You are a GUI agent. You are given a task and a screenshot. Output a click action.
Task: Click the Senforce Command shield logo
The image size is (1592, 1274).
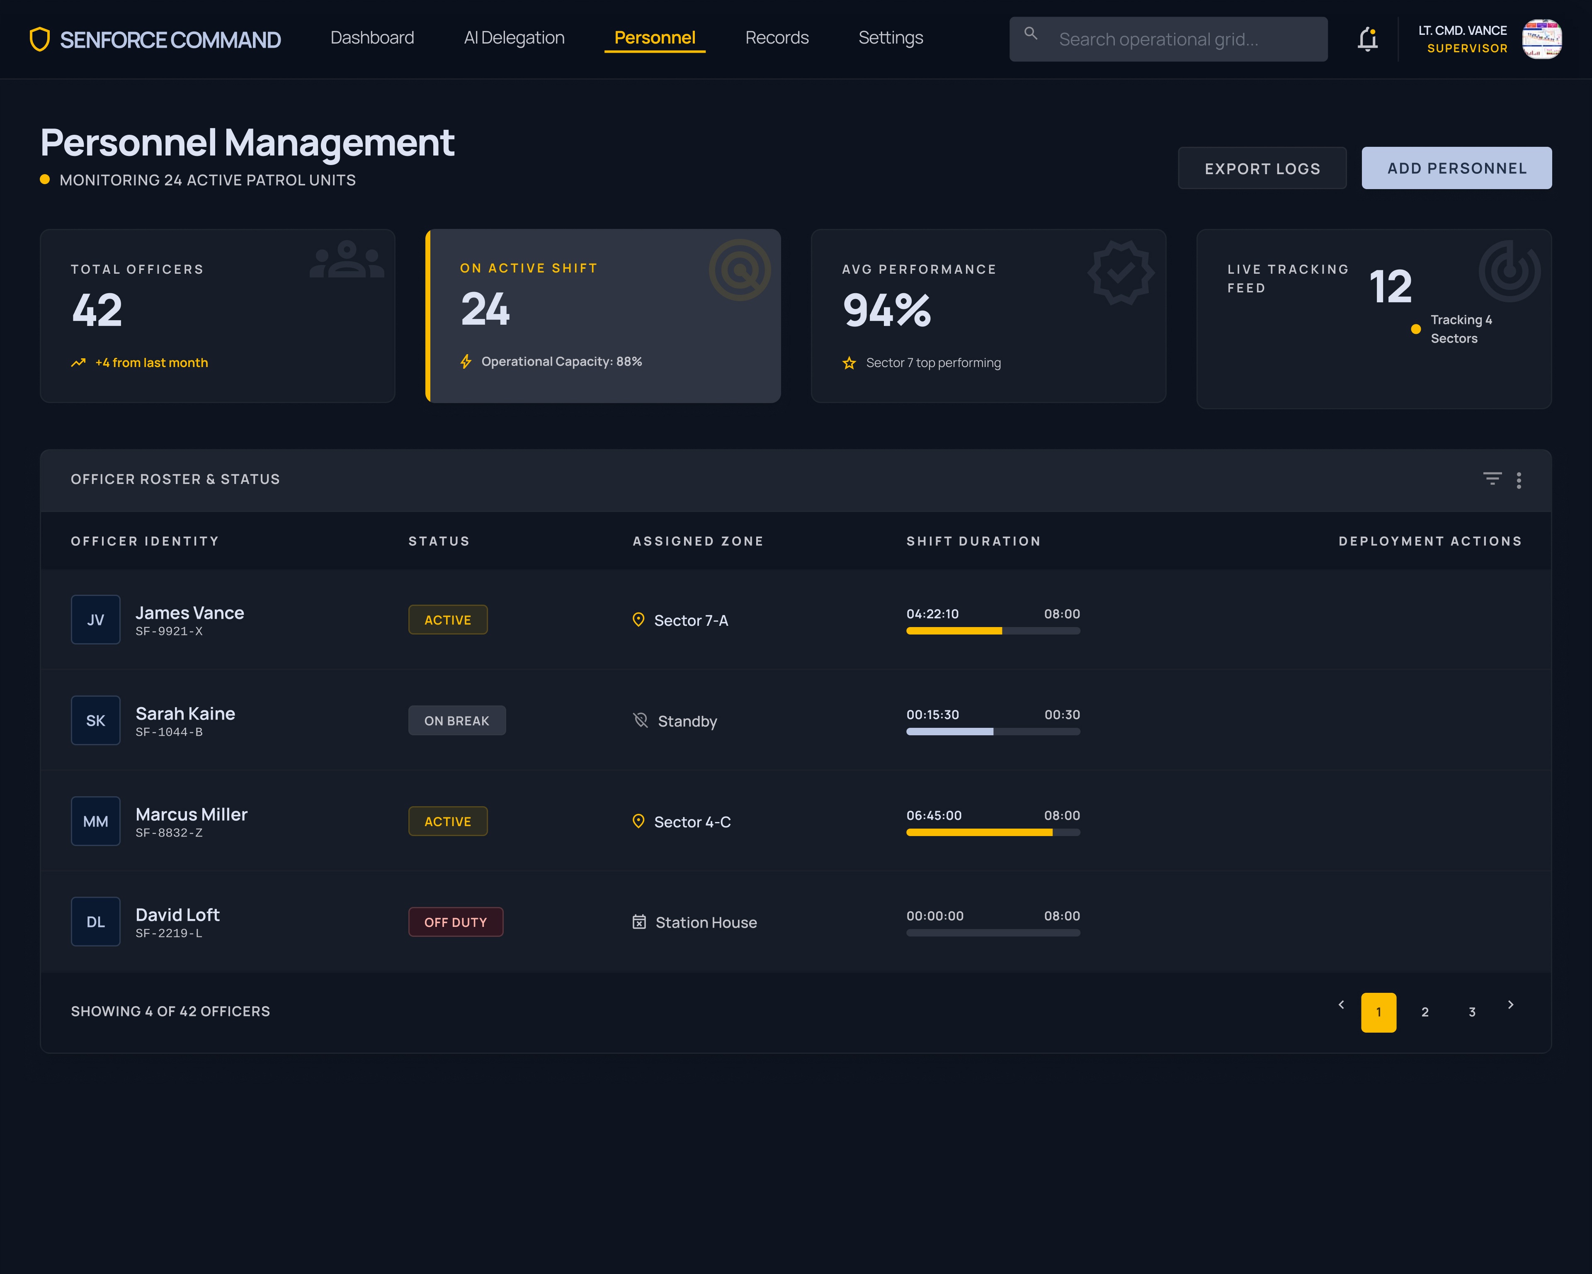point(39,39)
